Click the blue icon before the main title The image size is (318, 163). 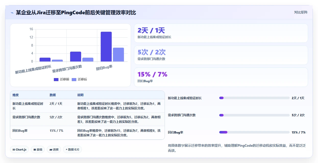click(x=12, y=13)
